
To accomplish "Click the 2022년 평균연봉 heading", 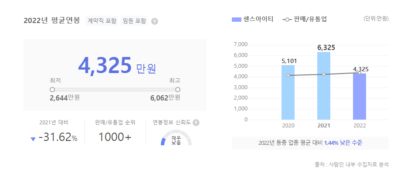I will pos(52,21).
